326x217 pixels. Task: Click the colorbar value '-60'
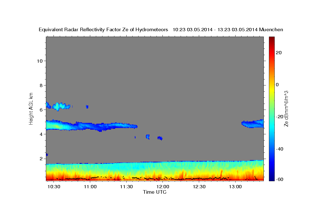(x=280, y=179)
